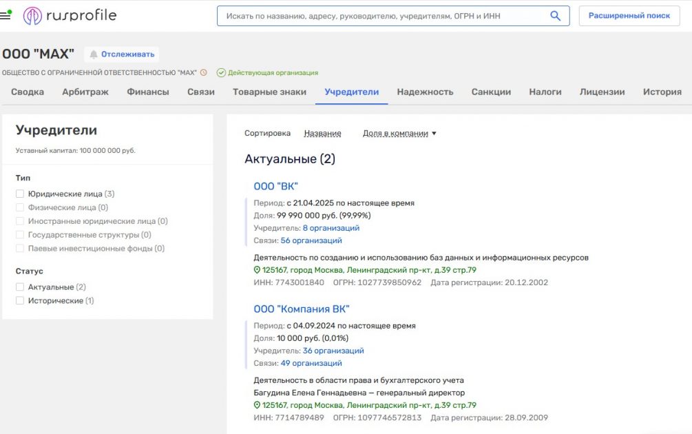This screenshot has width=692, height=434.
Task: Open the hamburger menu icon
Action: pyautogui.click(x=6, y=15)
